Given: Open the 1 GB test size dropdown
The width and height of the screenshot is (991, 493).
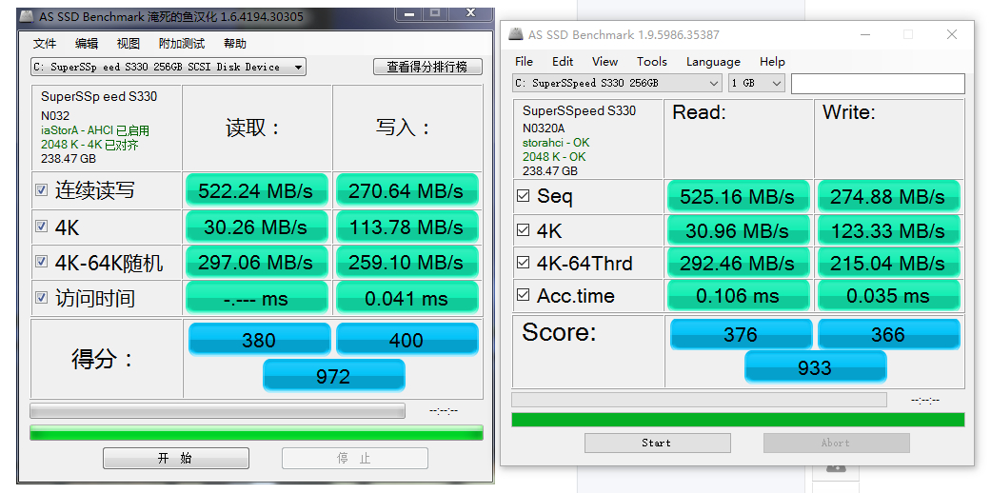Looking at the screenshot, I should [757, 83].
